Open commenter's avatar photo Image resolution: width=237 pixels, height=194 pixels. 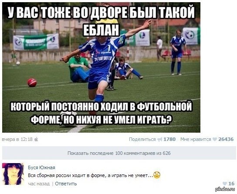[x=13, y=174]
